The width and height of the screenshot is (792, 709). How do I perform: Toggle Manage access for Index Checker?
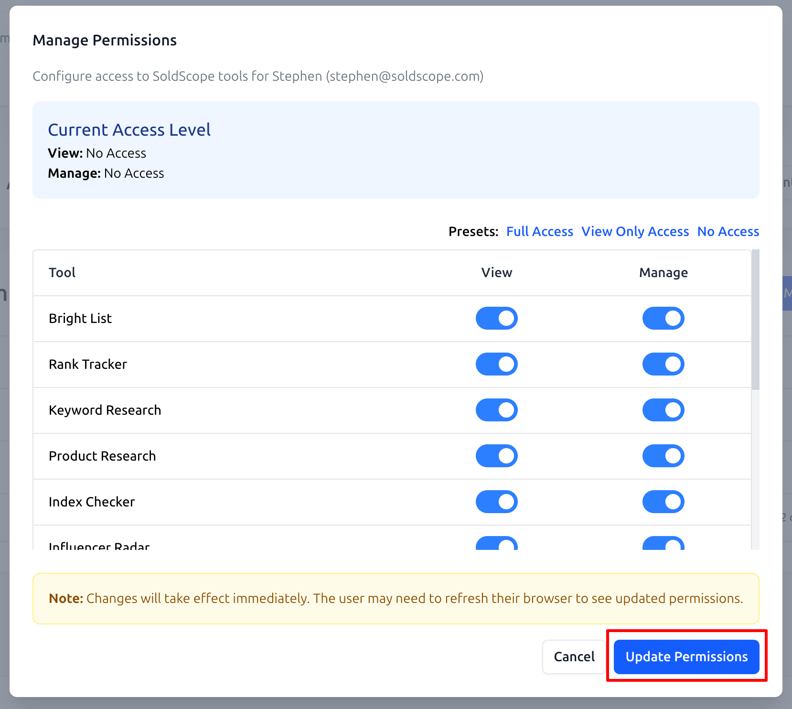click(663, 502)
